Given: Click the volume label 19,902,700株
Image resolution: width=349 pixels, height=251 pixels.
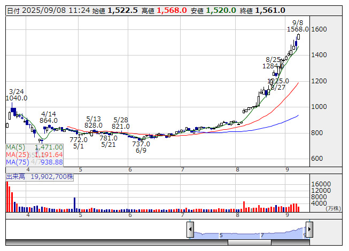Looking at the screenshot, I should [52, 177].
